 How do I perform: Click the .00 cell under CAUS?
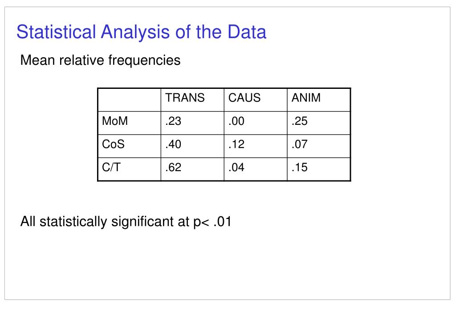click(256, 123)
